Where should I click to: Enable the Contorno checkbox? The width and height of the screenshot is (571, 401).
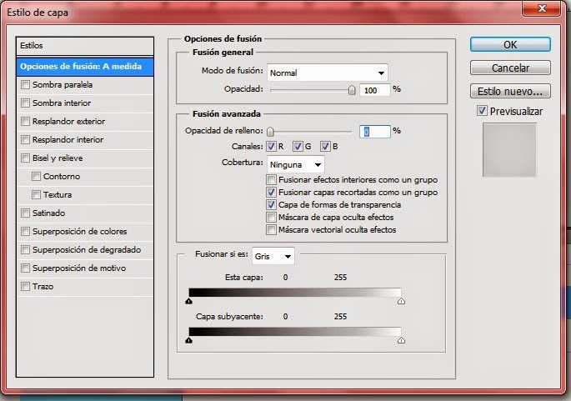36,176
